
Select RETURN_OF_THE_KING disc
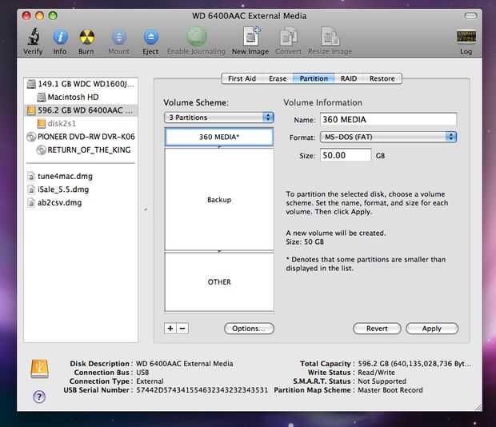(81, 150)
